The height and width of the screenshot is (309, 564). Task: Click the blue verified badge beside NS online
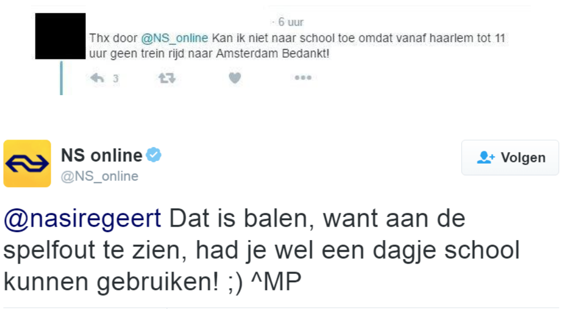154,156
